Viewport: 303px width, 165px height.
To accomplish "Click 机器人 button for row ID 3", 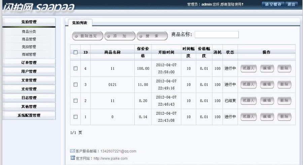I will [248, 85].
